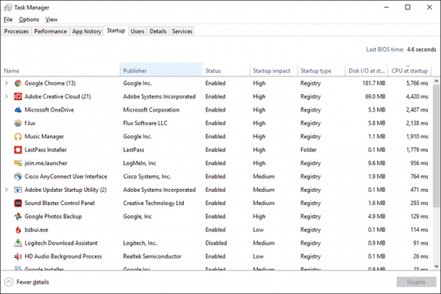
Task: Select the Microsoft OneDrive cloud icon
Action: pyautogui.click(x=18, y=110)
